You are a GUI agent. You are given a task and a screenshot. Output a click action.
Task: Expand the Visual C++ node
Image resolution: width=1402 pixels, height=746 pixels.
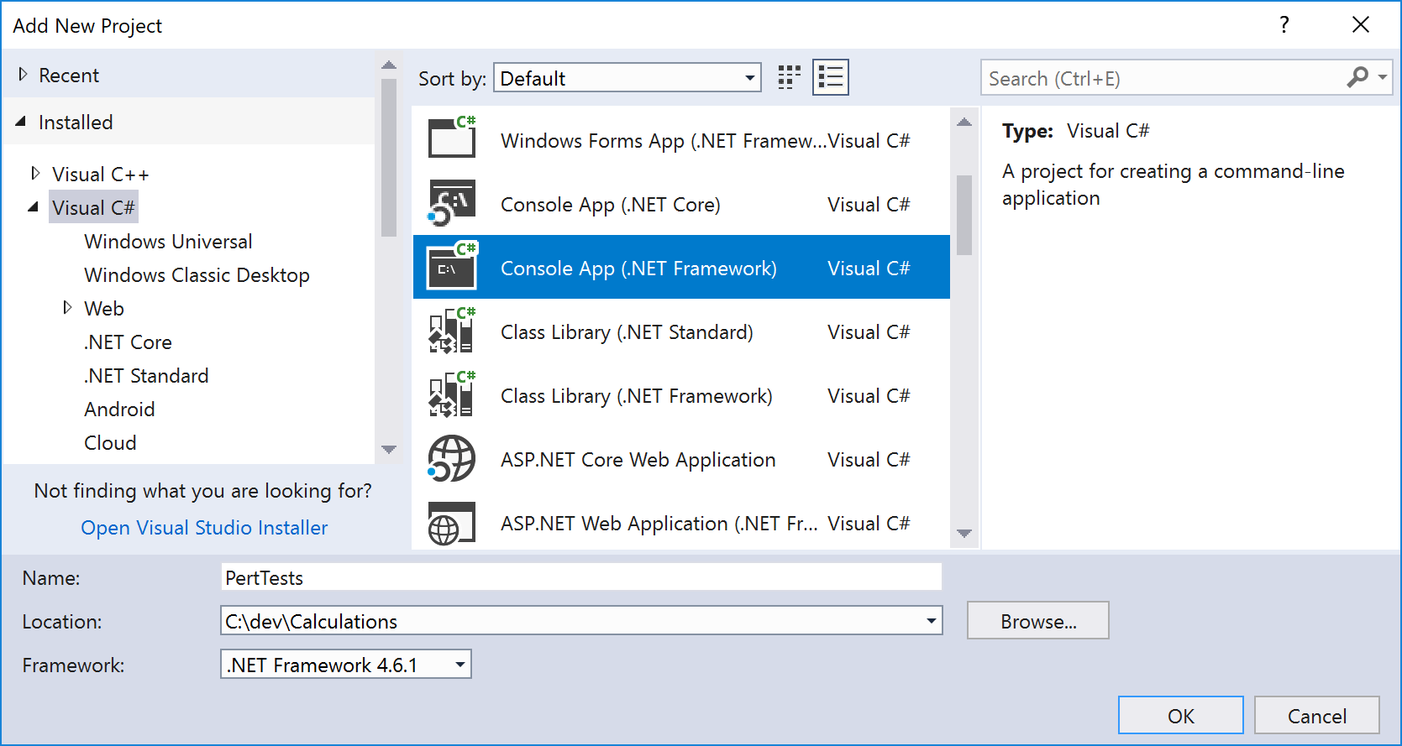[35, 173]
